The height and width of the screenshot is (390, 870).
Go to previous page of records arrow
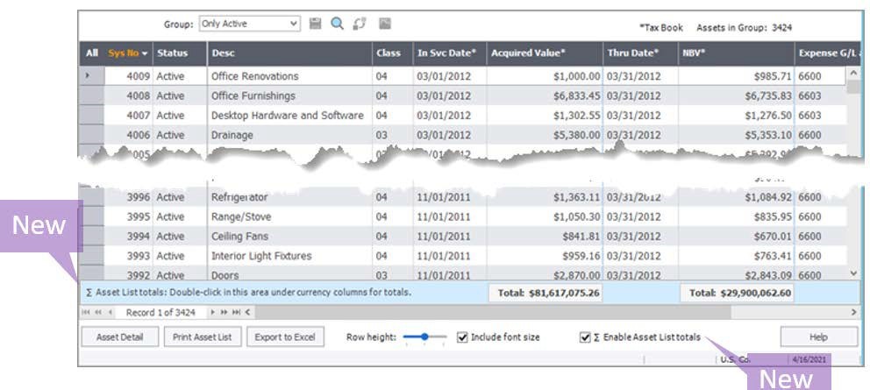(98, 312)
